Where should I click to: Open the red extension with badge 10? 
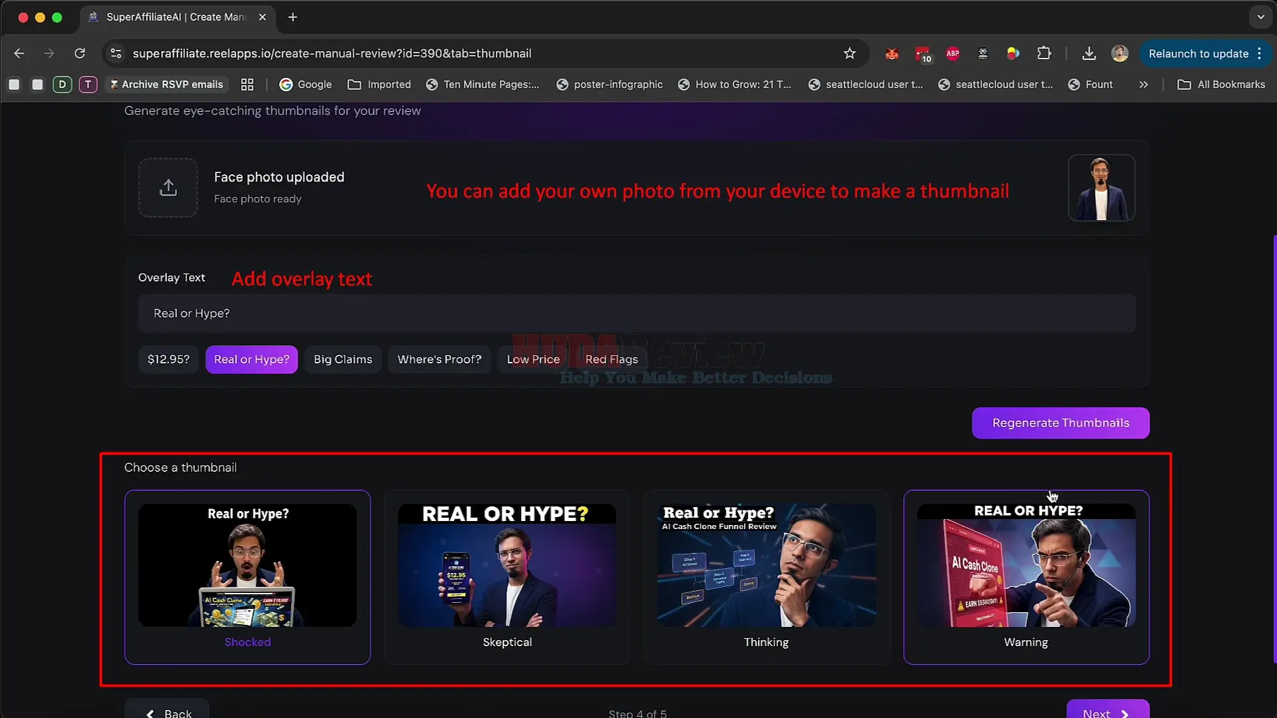[922, 54]
